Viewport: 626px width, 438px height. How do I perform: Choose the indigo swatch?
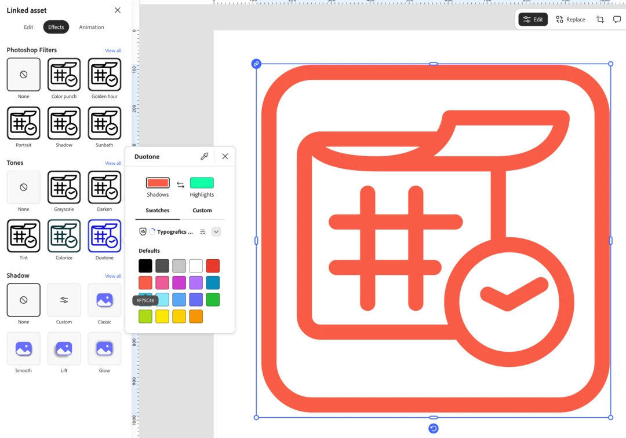196,300
